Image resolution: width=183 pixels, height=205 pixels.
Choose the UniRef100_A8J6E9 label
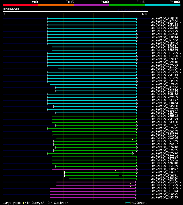click(164, 166)
